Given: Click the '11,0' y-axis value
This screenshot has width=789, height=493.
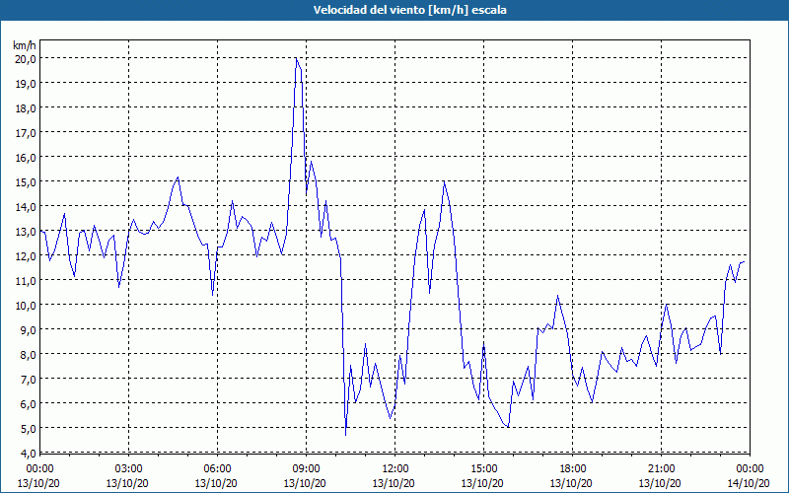Looking at the screenshot, I should click(x=26, y=281).
